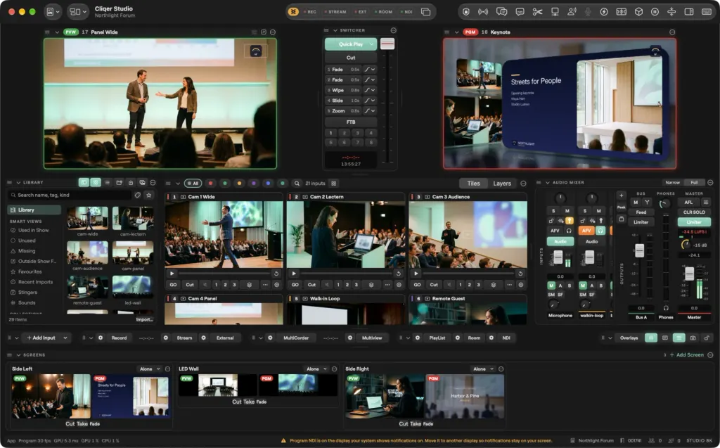
Task: Click the star favourites icon beside library search
Action: point(149,195)
